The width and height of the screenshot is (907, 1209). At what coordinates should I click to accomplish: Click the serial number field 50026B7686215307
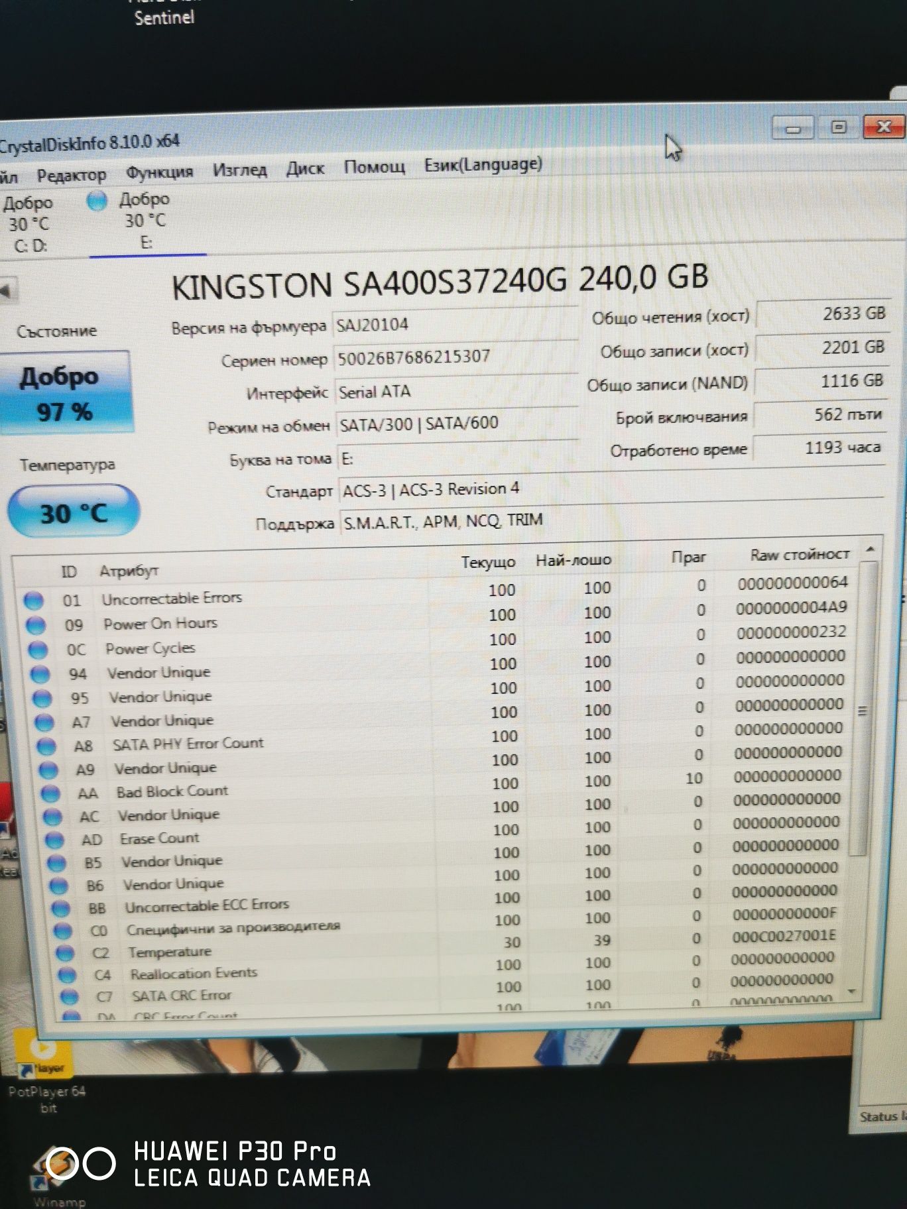click(455, 357)
